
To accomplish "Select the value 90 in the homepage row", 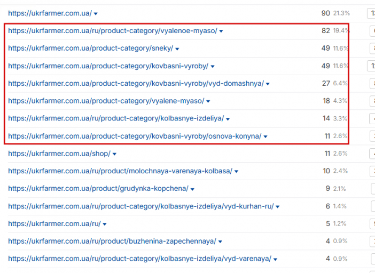I will [x=326, y=13].
